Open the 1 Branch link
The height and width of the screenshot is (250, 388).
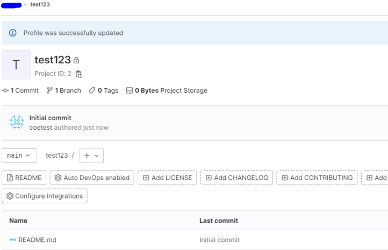coord(64,91)
